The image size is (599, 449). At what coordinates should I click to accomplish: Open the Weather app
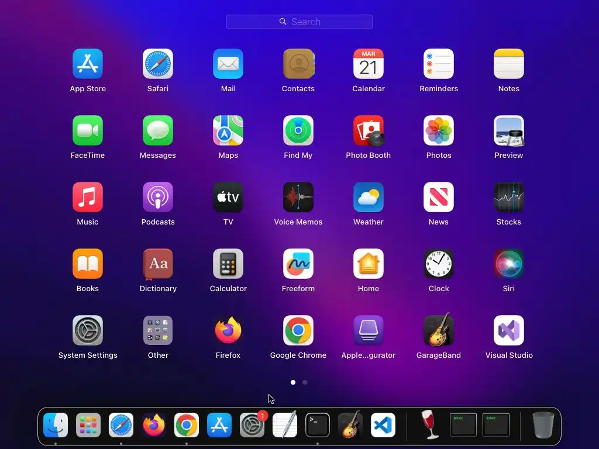point(369,197)
